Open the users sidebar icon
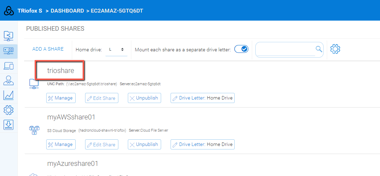The height and width of the screenshot is (176, 380). 9,81
